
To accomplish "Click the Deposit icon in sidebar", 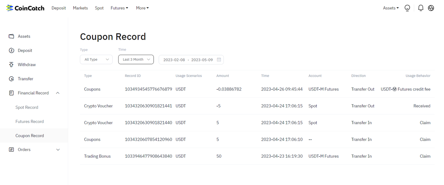I will pyautogui.click(x=11, y=51).
